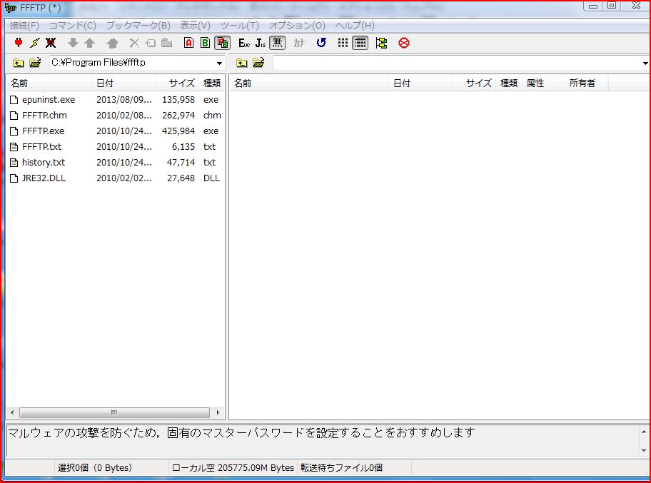
Task: Open the ブックマーク(B) menu
Action: (x=138, y=26)
